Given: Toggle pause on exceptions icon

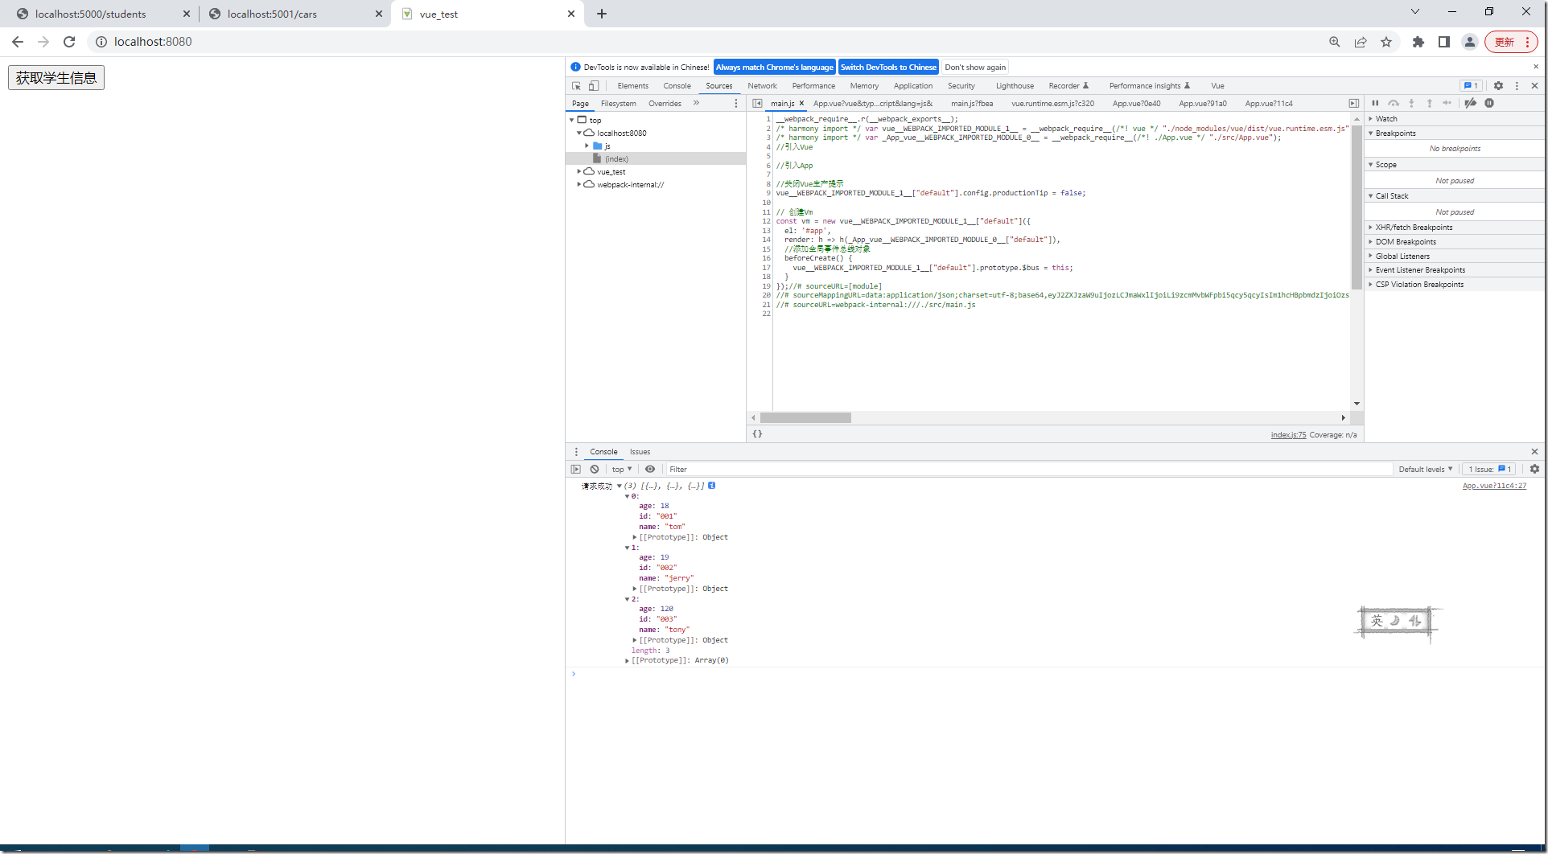Looking at the screenshot, I should 1489,103.
